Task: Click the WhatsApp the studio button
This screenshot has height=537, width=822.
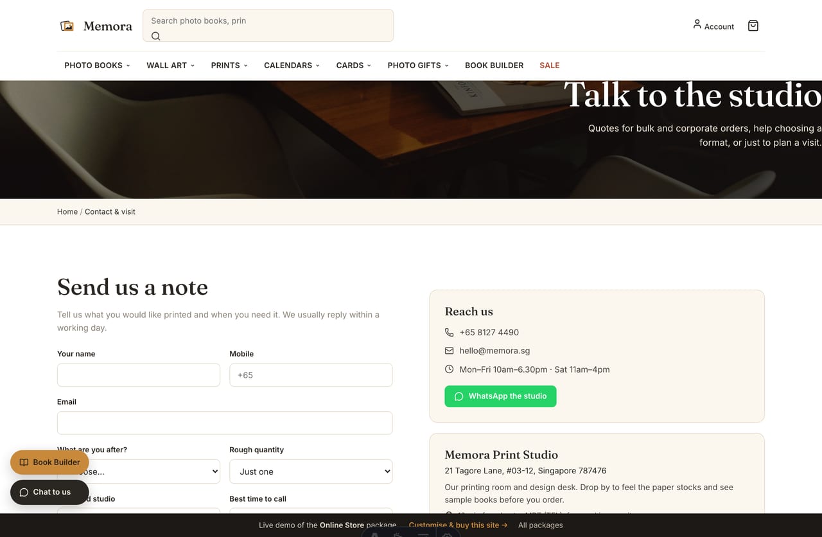Action: click(500, 396)
